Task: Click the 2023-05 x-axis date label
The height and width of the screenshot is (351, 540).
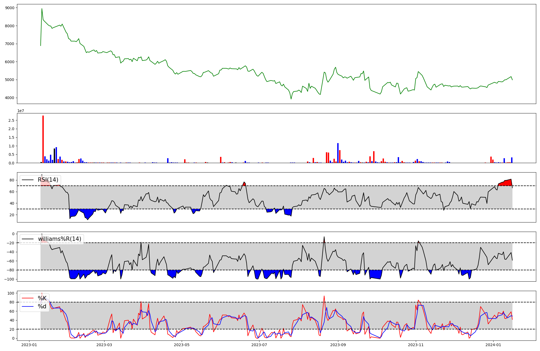Action: (182, 345)
